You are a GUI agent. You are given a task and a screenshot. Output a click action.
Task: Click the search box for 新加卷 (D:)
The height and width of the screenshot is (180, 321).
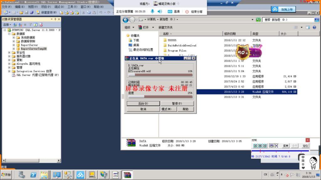coord(288,20)
